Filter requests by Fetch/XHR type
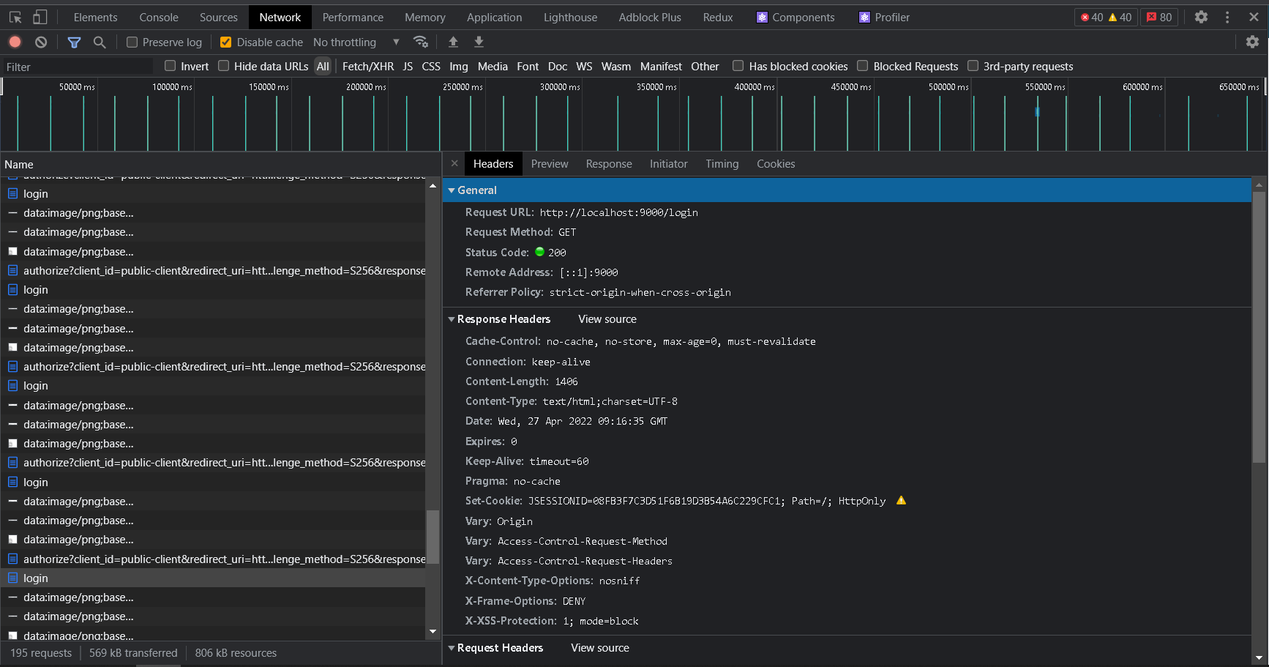This screenshot has height=667, width=1269. pos(367,67)
